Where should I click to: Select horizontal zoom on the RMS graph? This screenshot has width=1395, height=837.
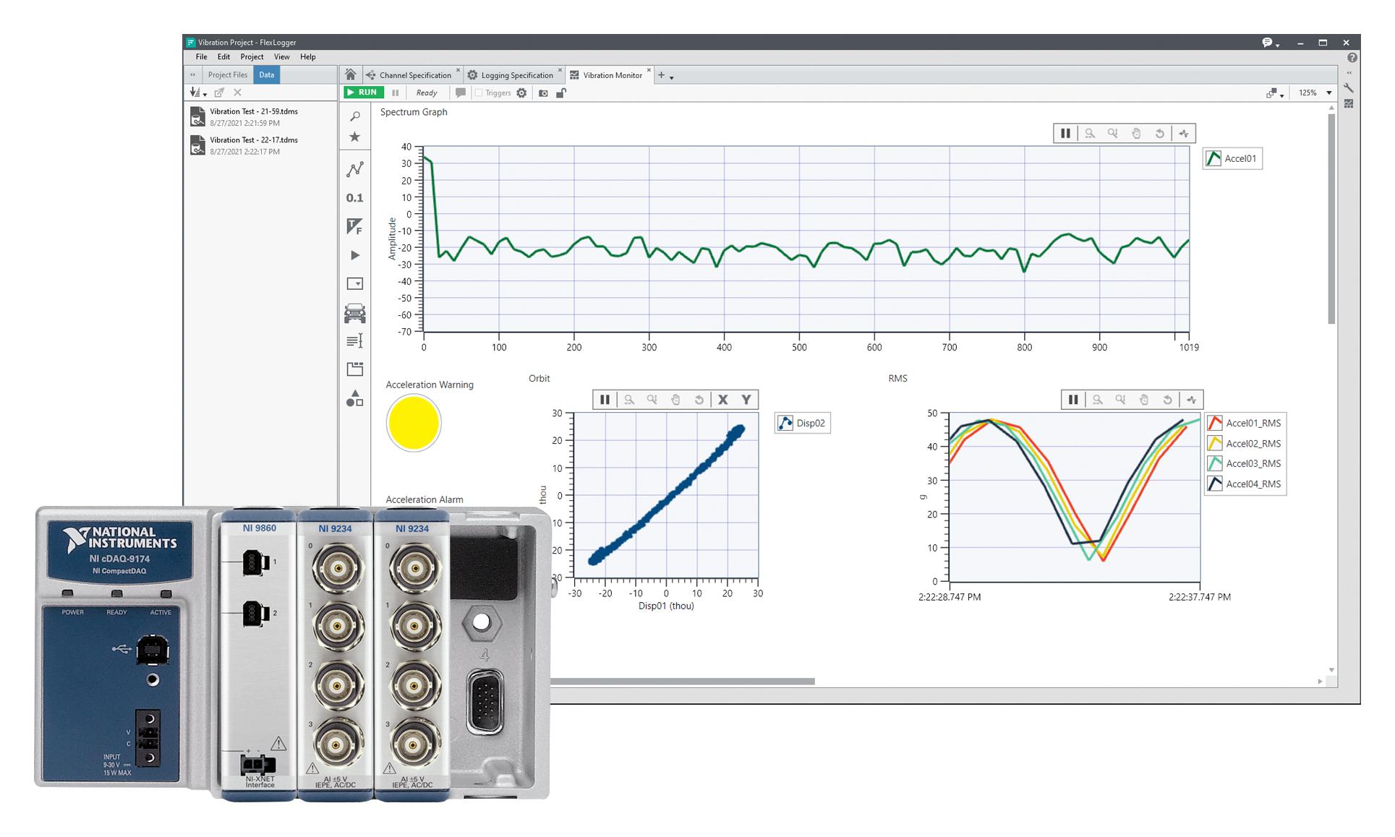(x=1098, y=399)
